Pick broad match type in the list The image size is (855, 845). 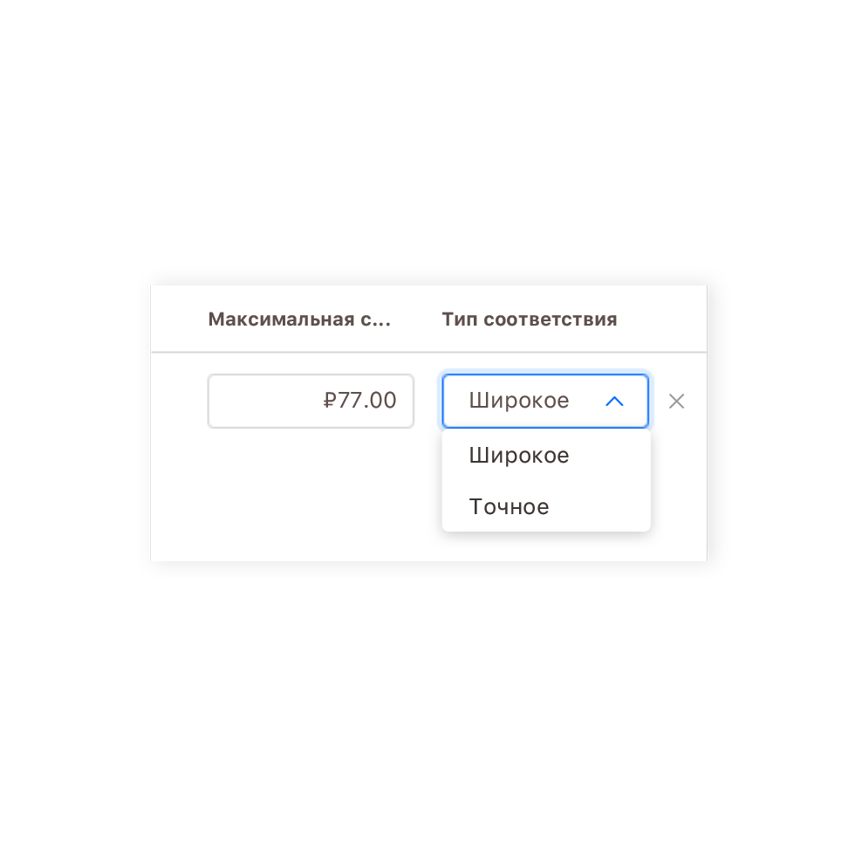[519, 455]
